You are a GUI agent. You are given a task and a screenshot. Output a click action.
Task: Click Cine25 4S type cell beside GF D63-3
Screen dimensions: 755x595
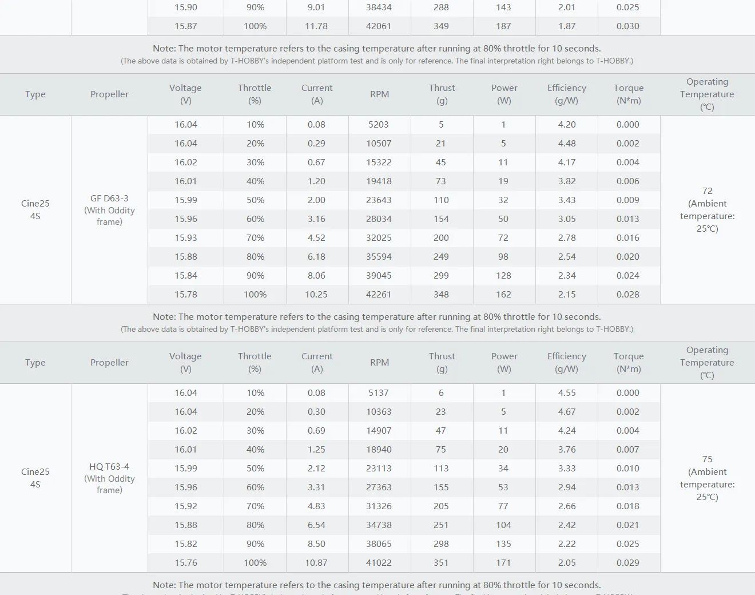[35, 209]
